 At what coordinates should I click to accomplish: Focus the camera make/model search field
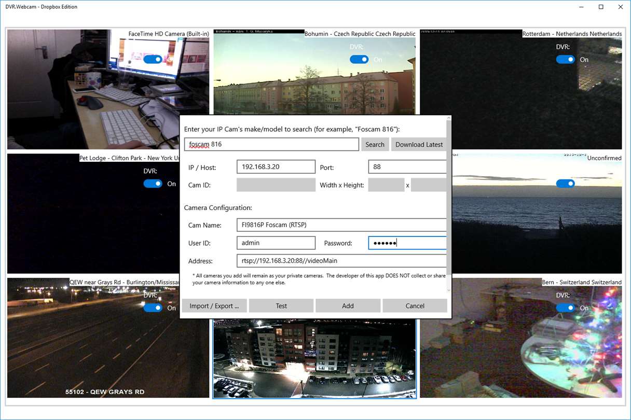(x=271, y=144)
